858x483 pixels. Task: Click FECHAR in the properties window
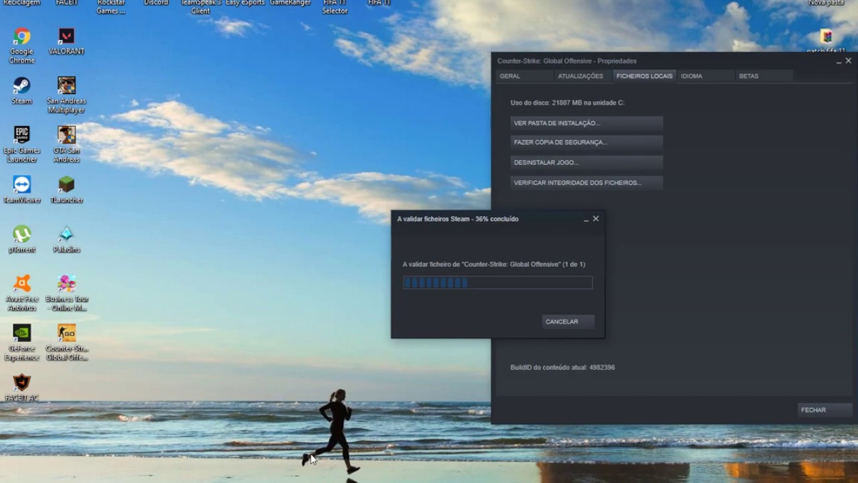click(x=825, y=410)
